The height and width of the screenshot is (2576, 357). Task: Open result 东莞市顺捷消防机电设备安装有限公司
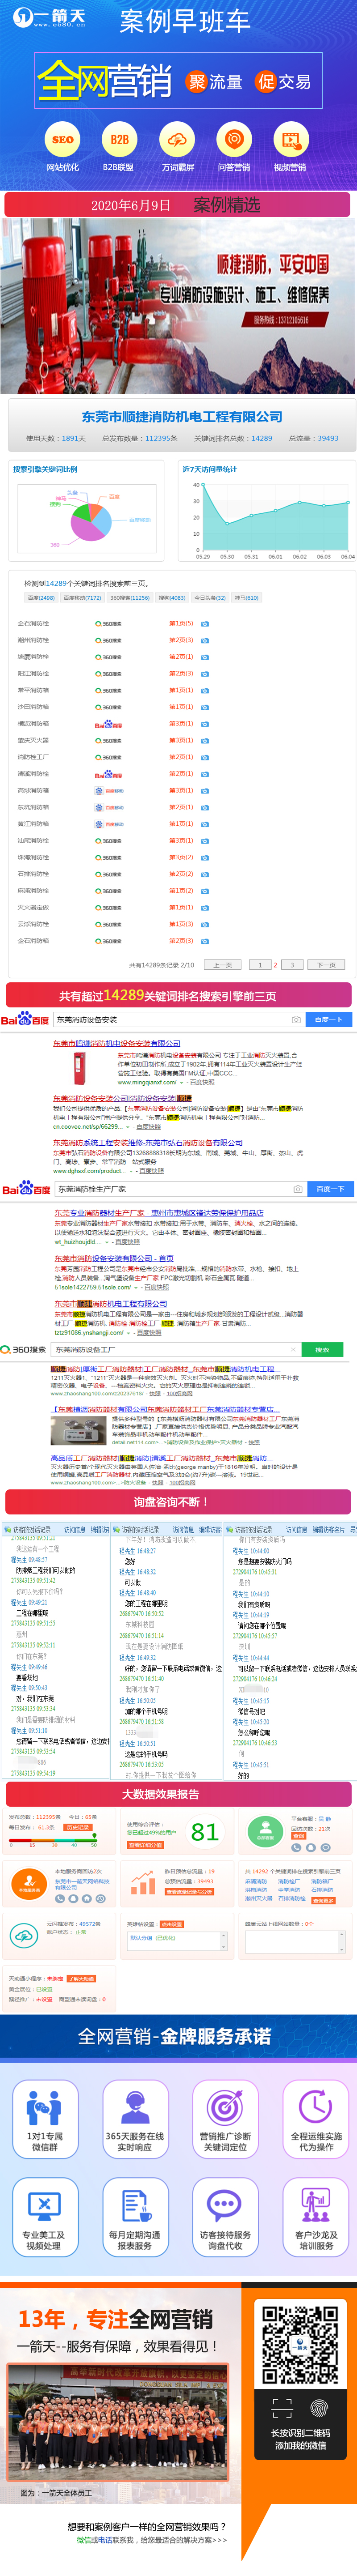click(116, 1044)
